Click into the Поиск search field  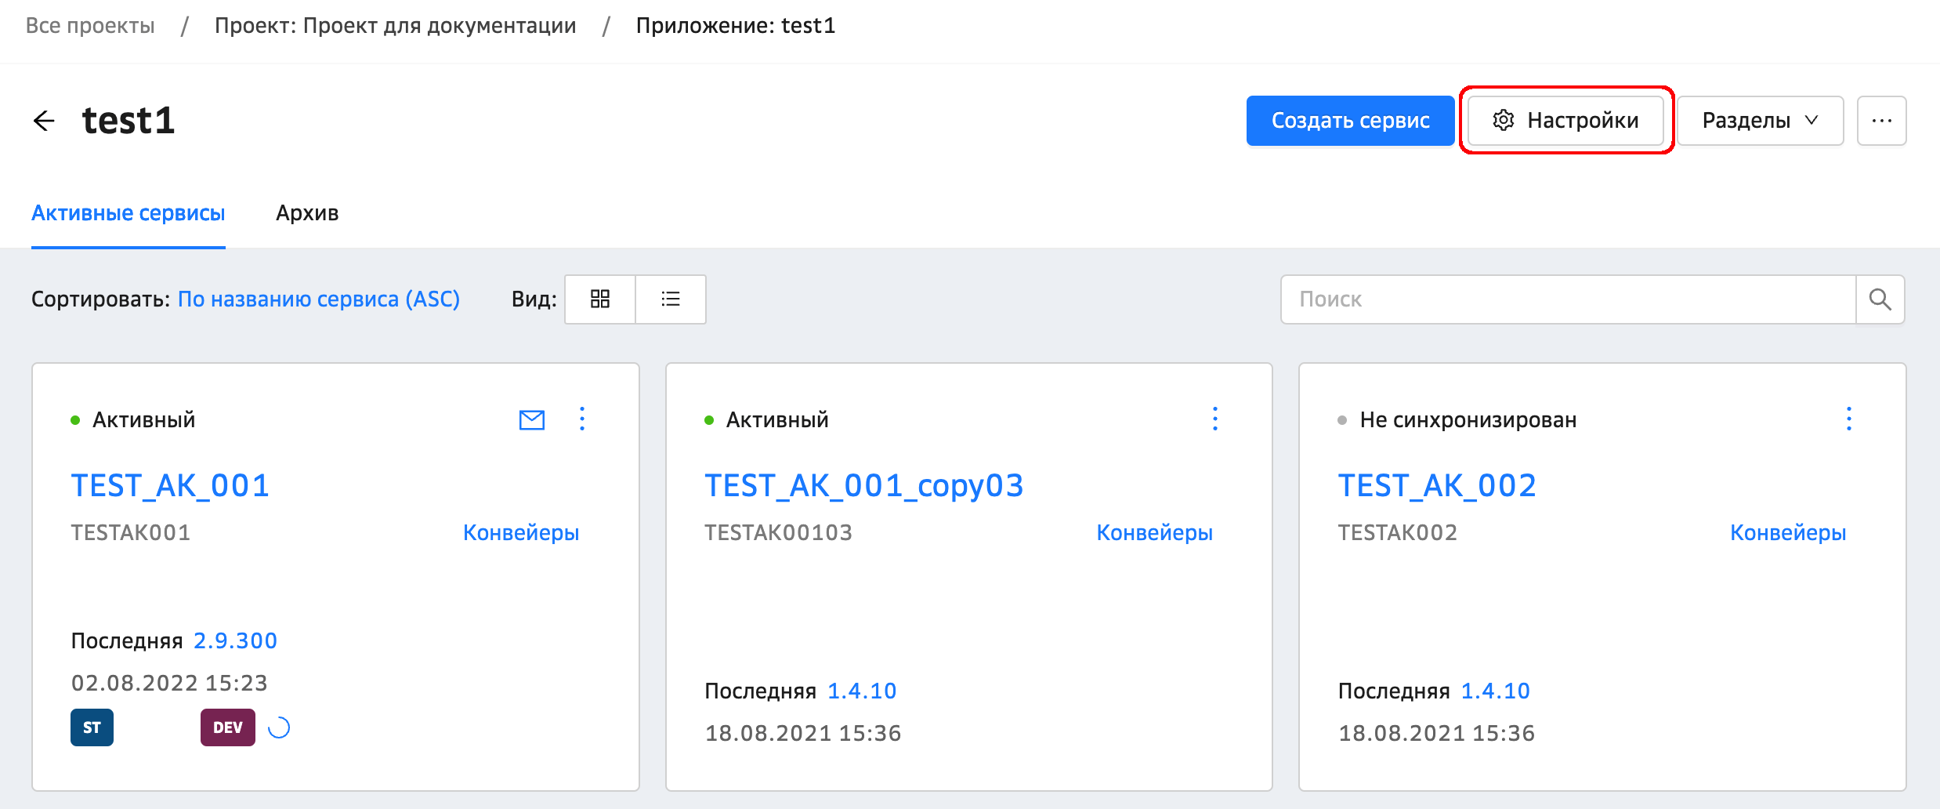pos(1567,299)
